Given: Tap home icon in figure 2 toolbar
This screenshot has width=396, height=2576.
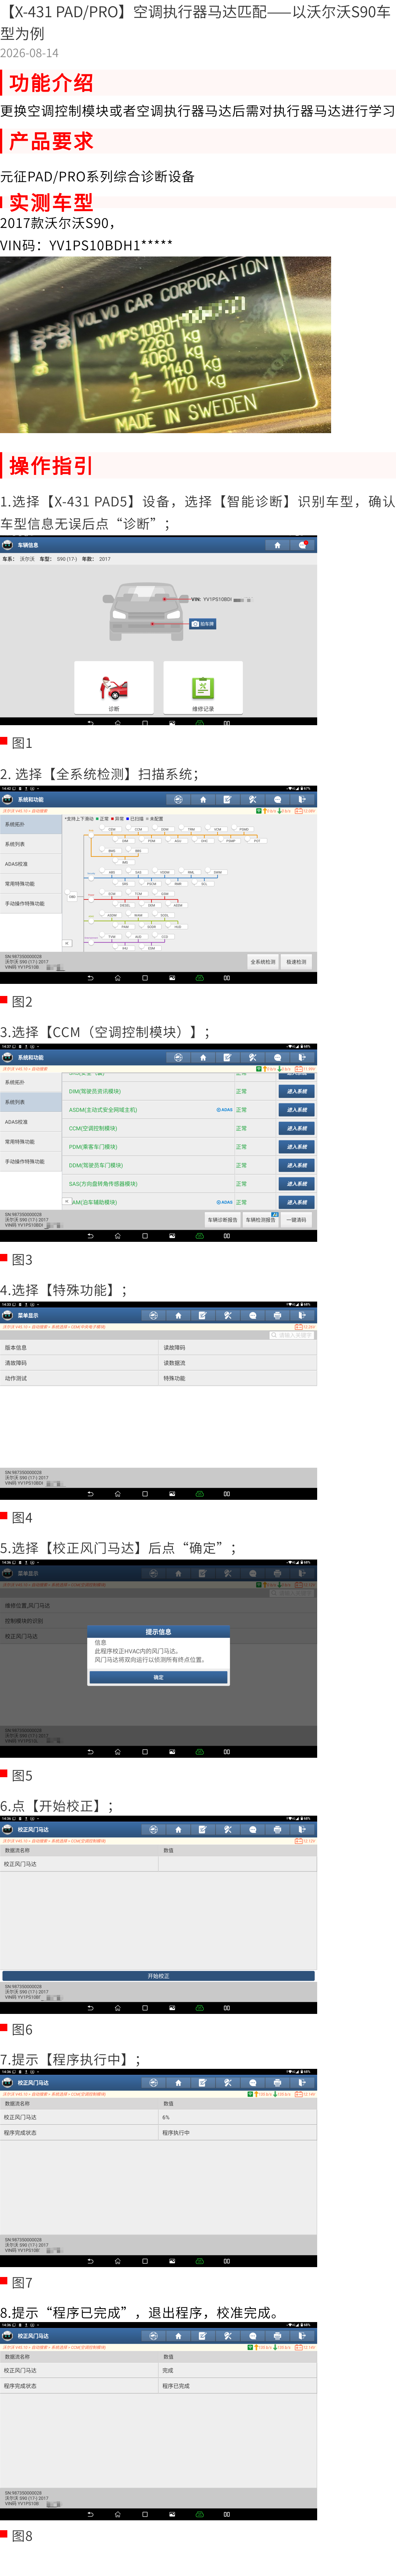Looking at the screenshot, I should click(203, 799).
